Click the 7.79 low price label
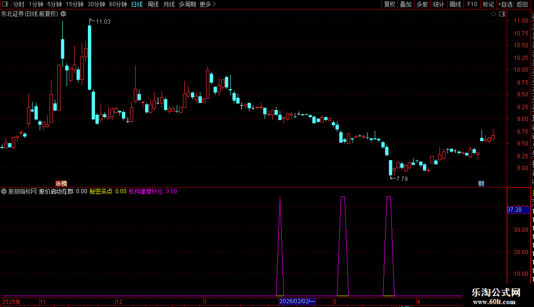The width and height of the screenshot is (534, 307). pyautogui.click(x=402, y=179)
